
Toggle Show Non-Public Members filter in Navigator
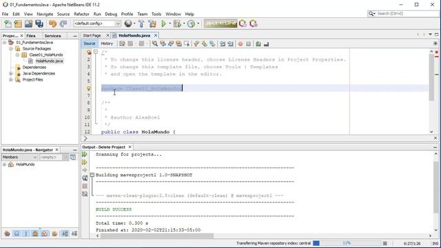point(35,234)
